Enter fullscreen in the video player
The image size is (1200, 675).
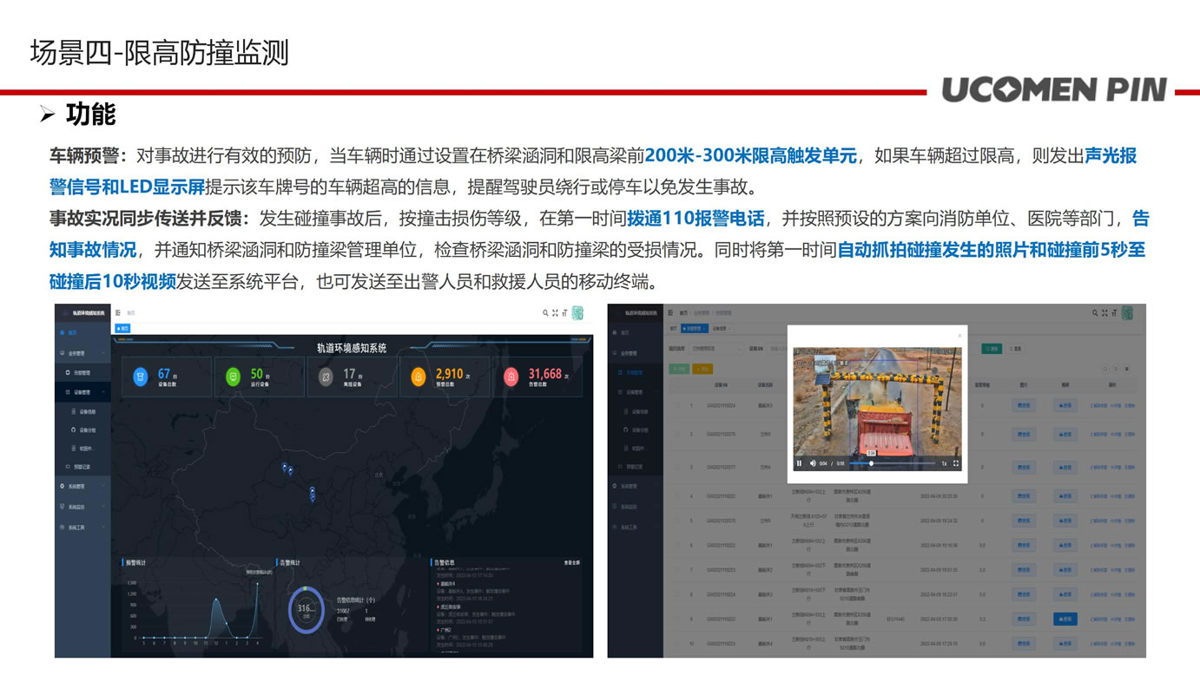(956, 463)
